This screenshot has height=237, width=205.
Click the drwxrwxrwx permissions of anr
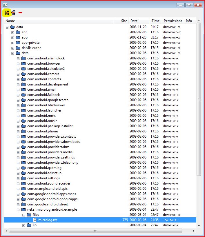[x=172, y=32]
